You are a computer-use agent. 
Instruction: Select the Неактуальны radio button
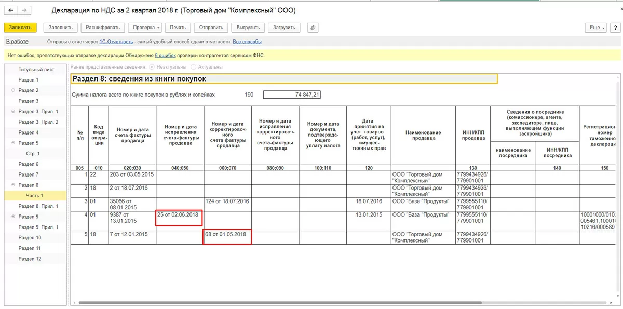tap(152, 67)
